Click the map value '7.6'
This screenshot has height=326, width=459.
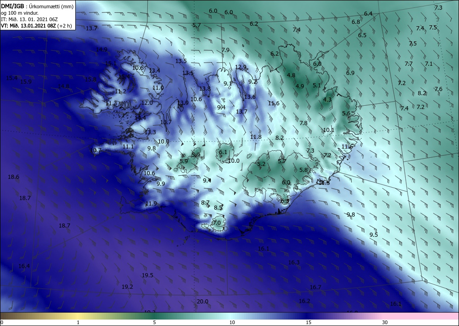(438, 89)
